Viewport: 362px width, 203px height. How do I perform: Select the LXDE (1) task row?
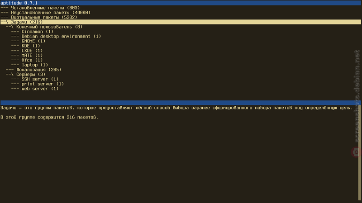click(27, 51)
